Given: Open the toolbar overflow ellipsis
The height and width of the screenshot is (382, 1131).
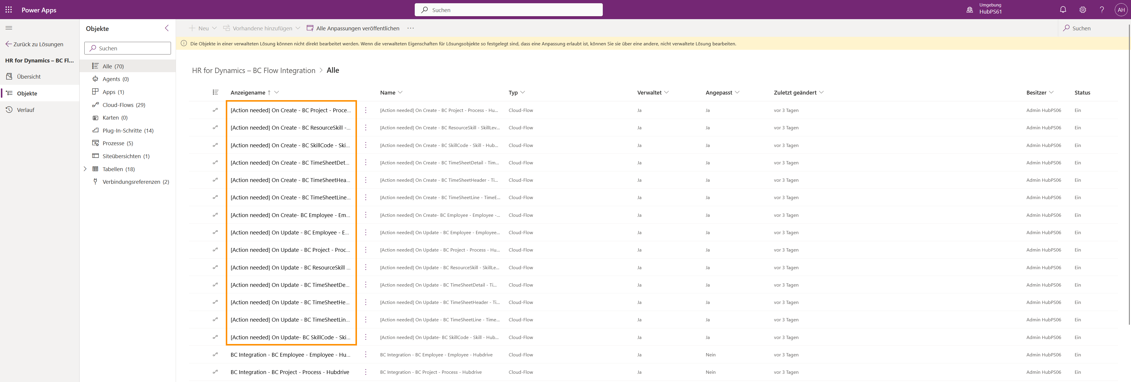Looking at the screenshot, I should (x=411, y=29).
